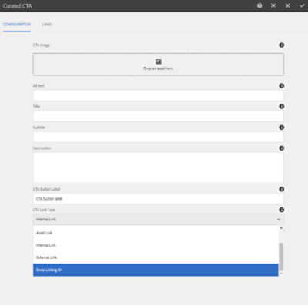Focus the Description text area
This screenshot has height=305, width=308.
159,167
